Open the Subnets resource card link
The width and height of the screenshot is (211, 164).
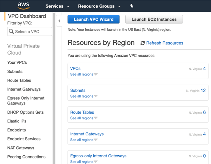[x=78, y=91]
